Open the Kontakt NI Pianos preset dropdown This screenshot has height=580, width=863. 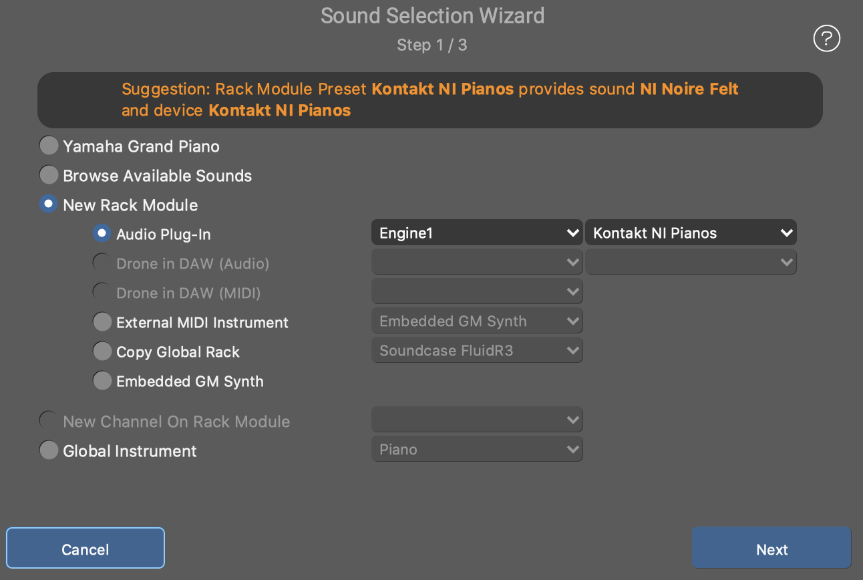pyautogui.click(x=691, y=233)
